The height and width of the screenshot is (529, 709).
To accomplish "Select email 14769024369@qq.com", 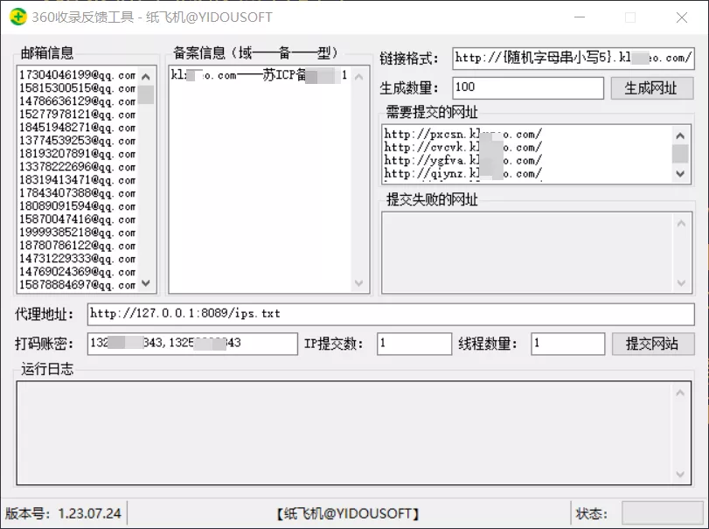I will [x=77, y=272].
